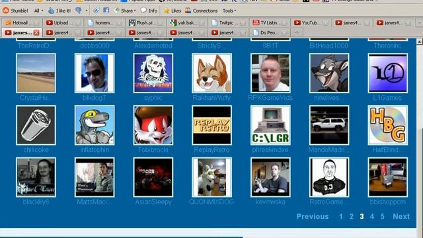Open RakhanWulfy fox avatar thumbnail

click(211, 73)
